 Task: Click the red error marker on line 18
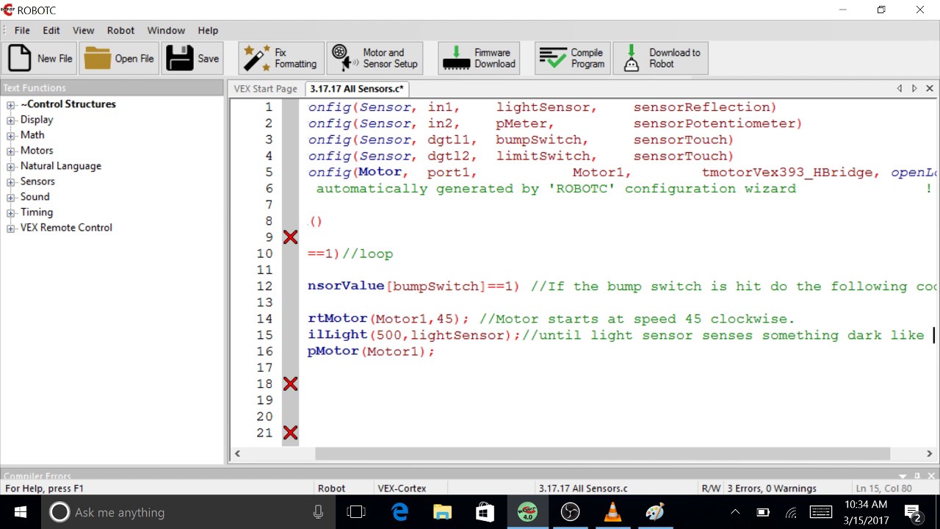(x=290, y=384)
